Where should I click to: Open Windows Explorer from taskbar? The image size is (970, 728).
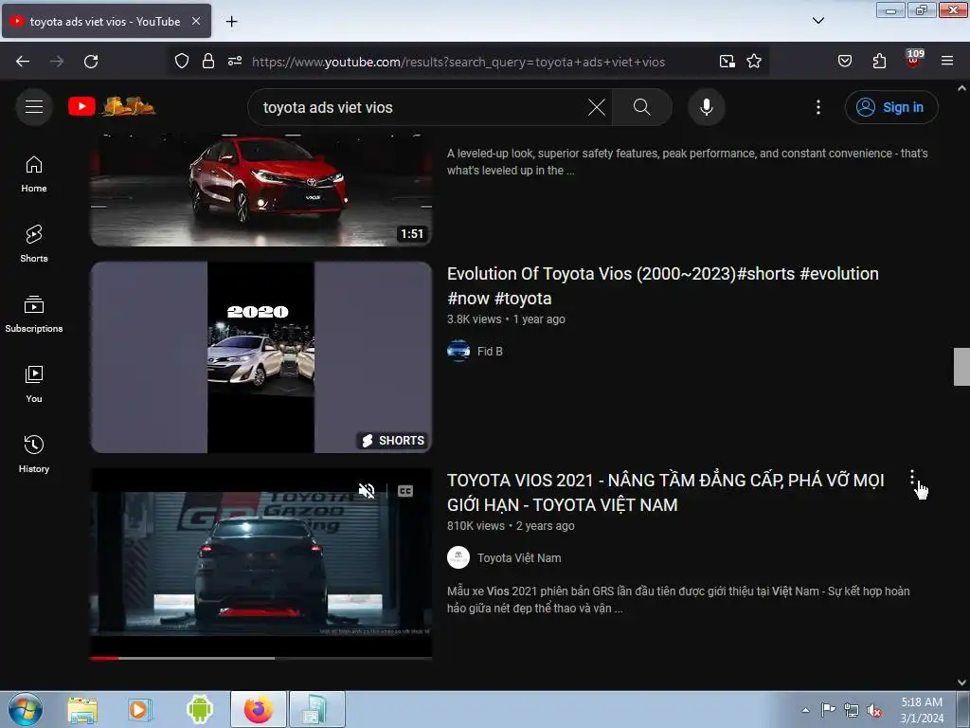(82, 709)
